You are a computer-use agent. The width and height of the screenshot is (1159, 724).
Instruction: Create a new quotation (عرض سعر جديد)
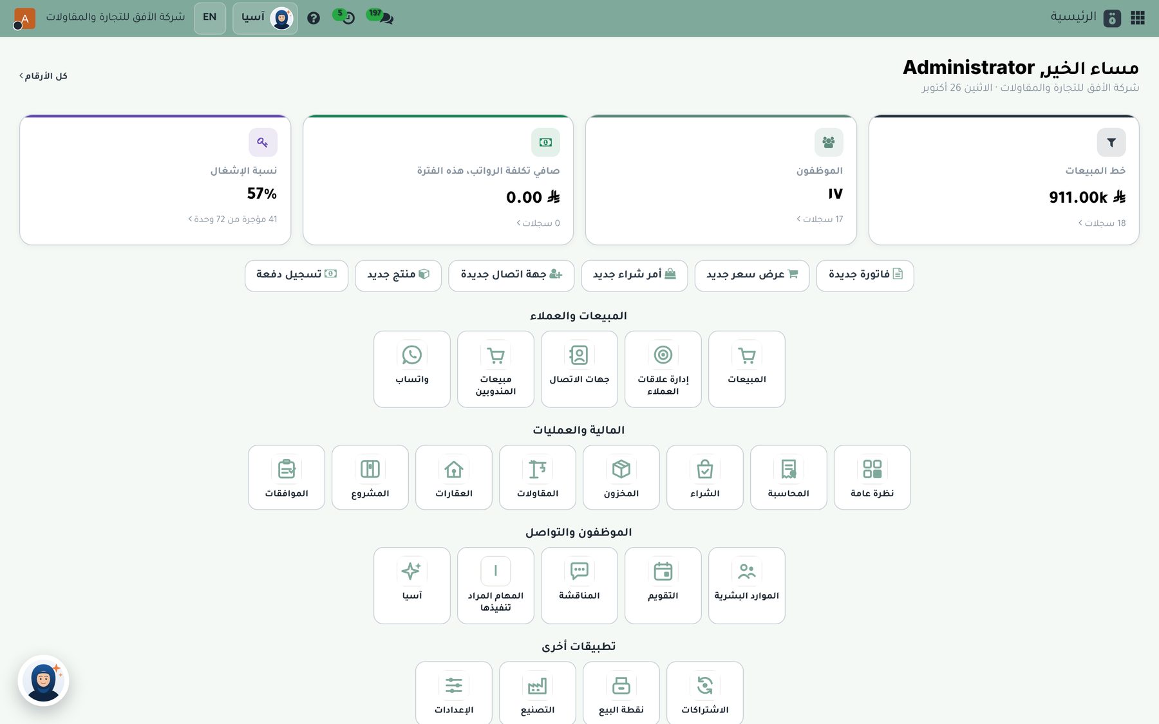coord(752,275)
